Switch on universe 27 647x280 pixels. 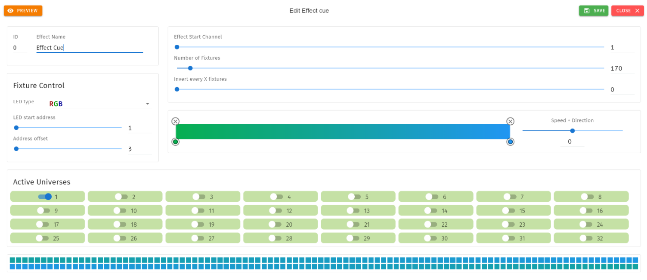198,238
